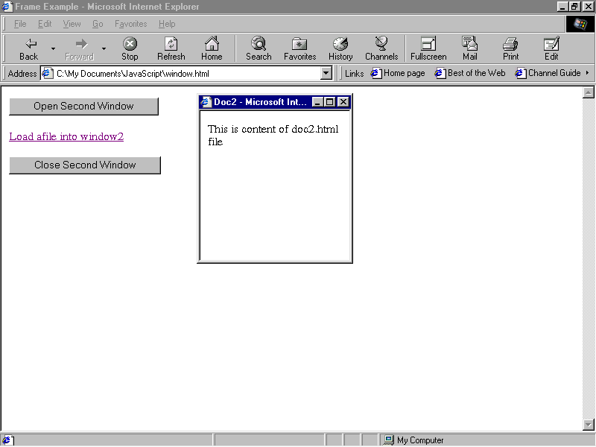Click the Open Second Window button
Image resolution: width=596 pixels, height=447 pixels.
pyautogui.click(x=83, y=107)
